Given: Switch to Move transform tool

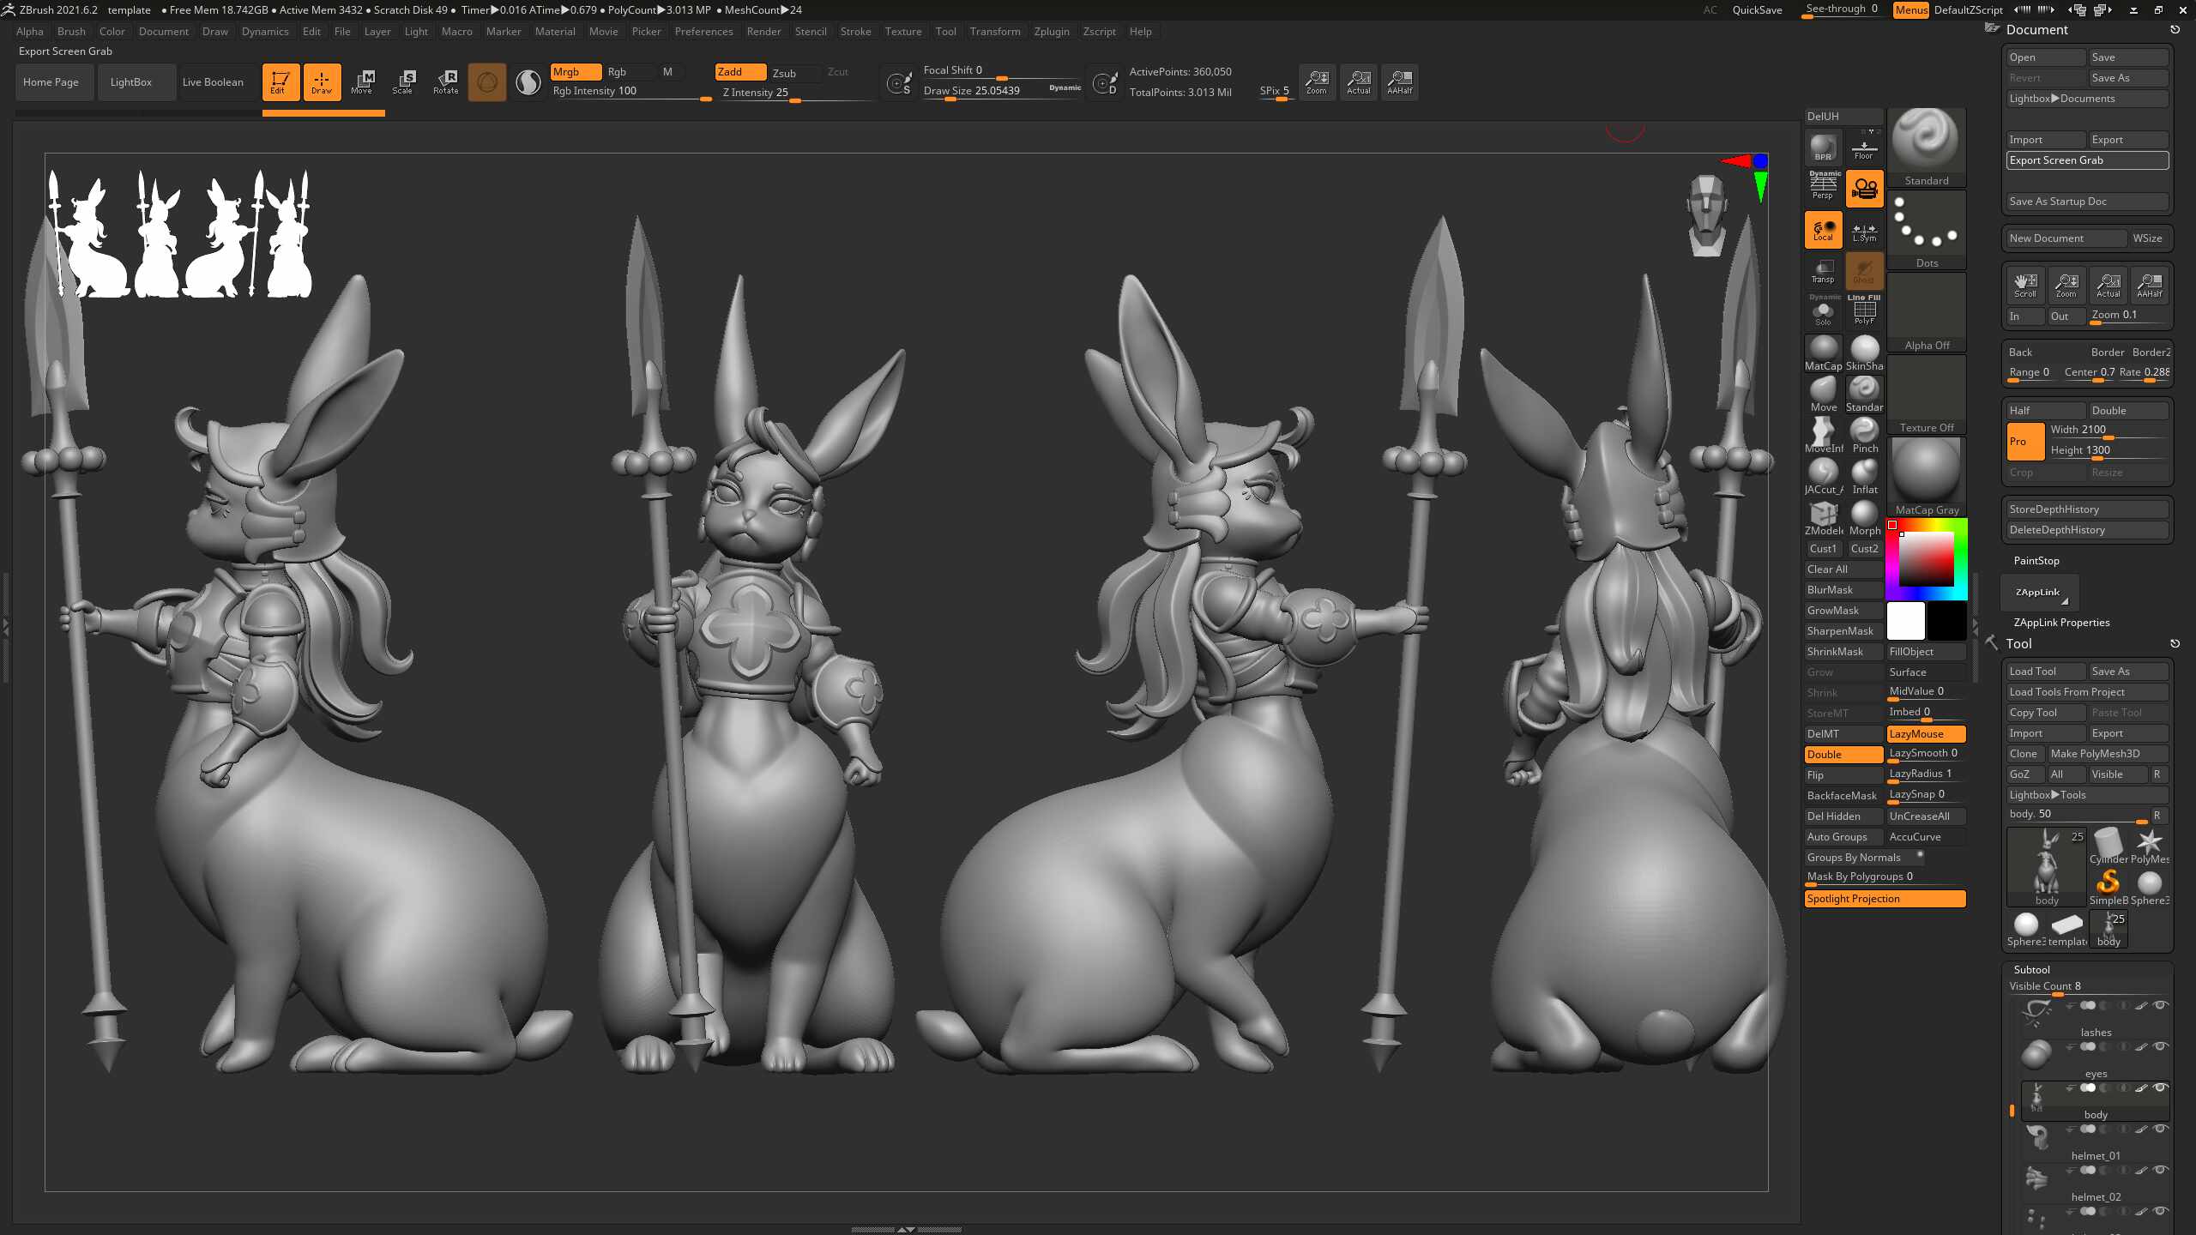Looking at the screenshot, I should (362, 82).
